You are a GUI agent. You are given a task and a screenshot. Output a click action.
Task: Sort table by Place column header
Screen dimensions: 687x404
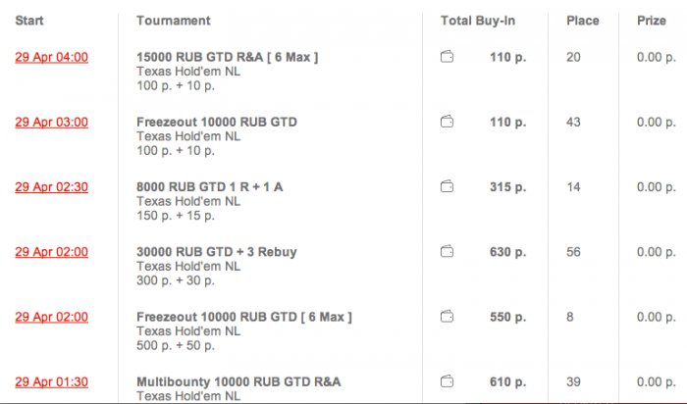583,21
